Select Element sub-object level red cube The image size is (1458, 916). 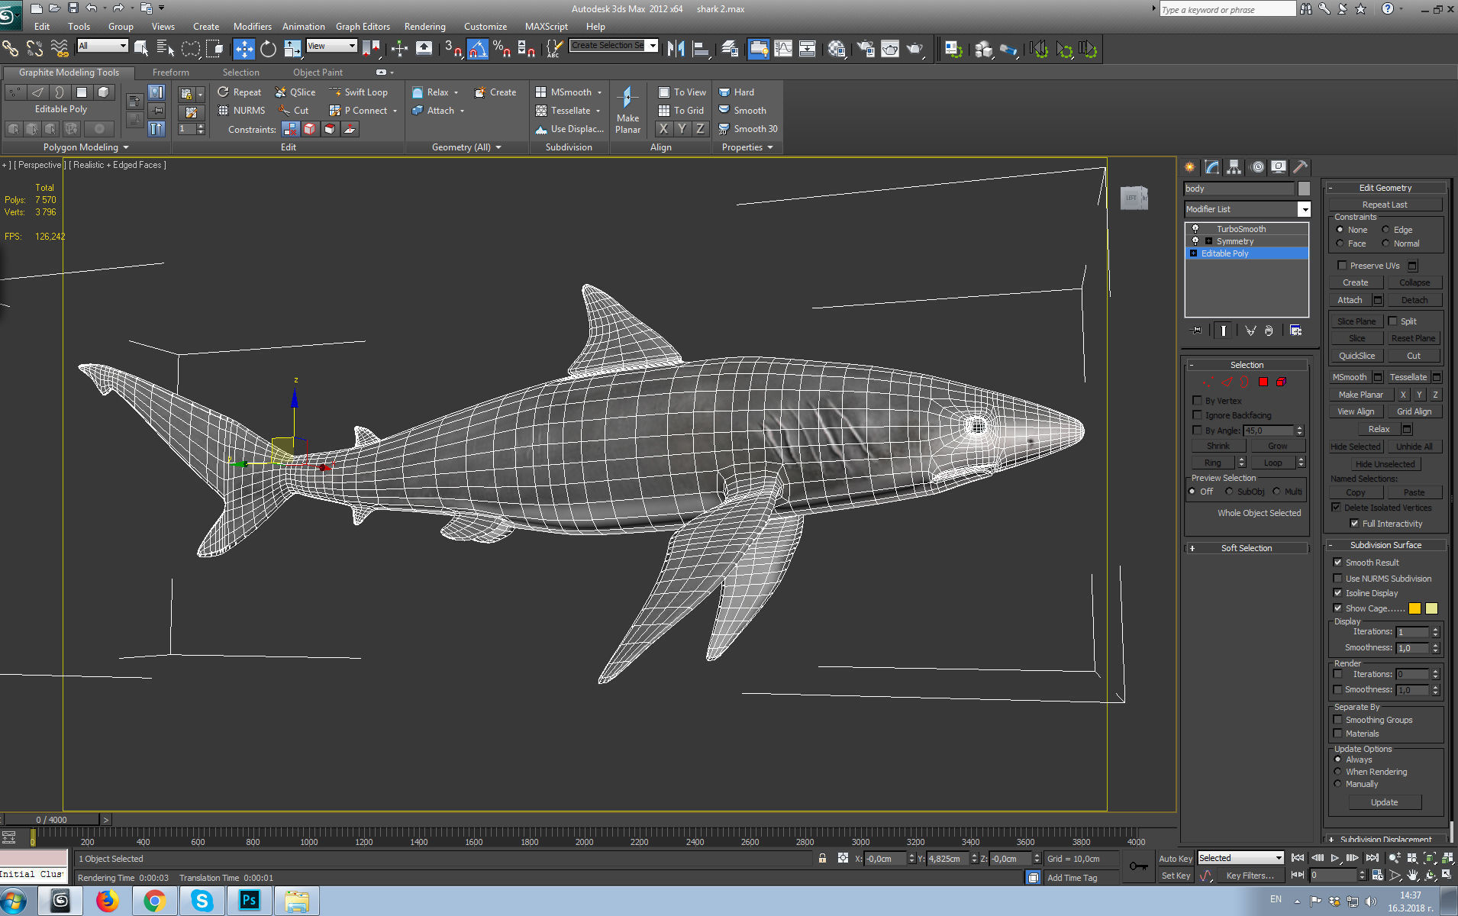[x=1282, y=382]
